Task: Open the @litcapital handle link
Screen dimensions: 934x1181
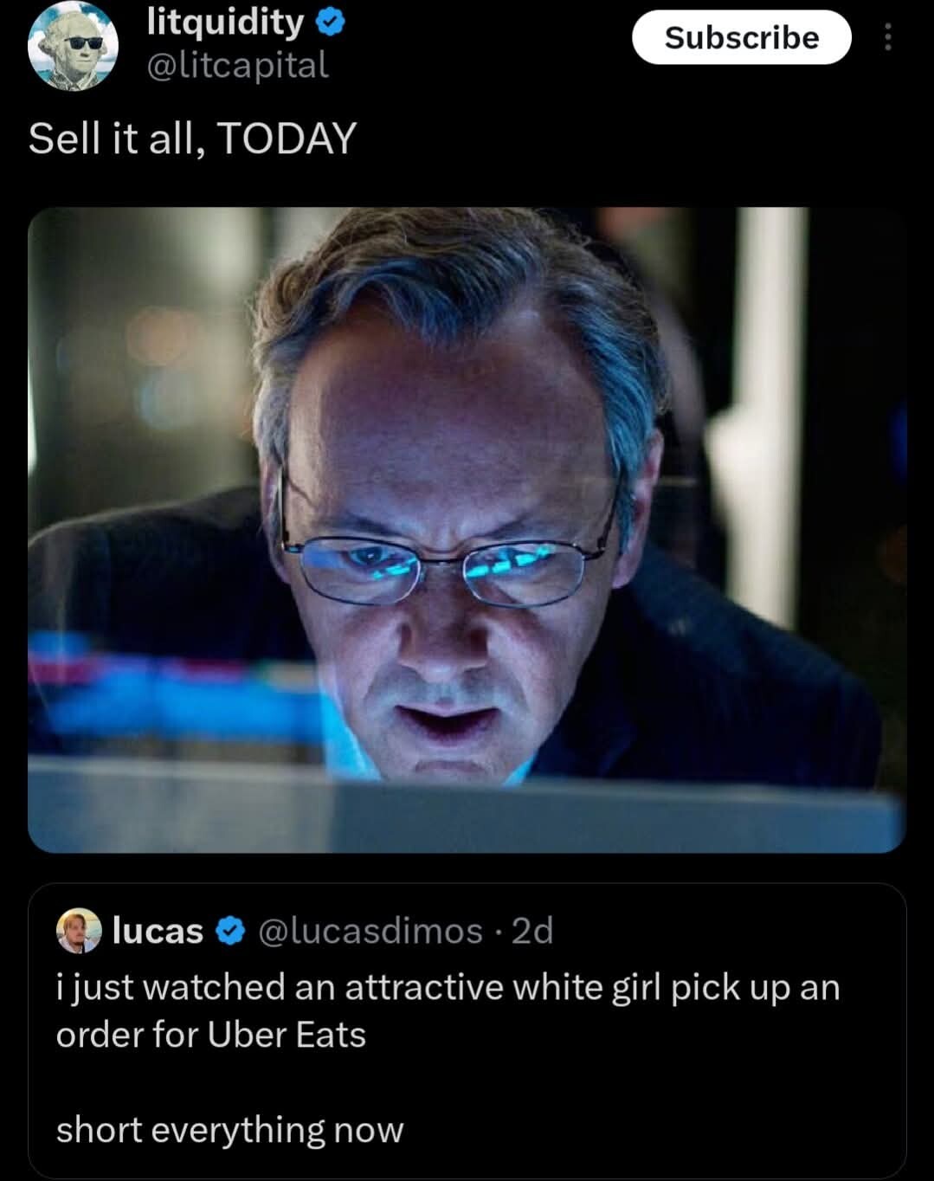Action: coord(238,65)
